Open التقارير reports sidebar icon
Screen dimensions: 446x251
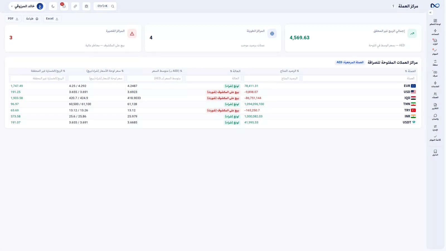435,106
